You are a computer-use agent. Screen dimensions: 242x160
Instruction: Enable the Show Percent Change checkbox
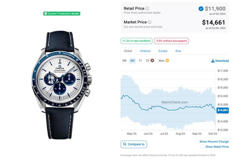coord(197,141)
